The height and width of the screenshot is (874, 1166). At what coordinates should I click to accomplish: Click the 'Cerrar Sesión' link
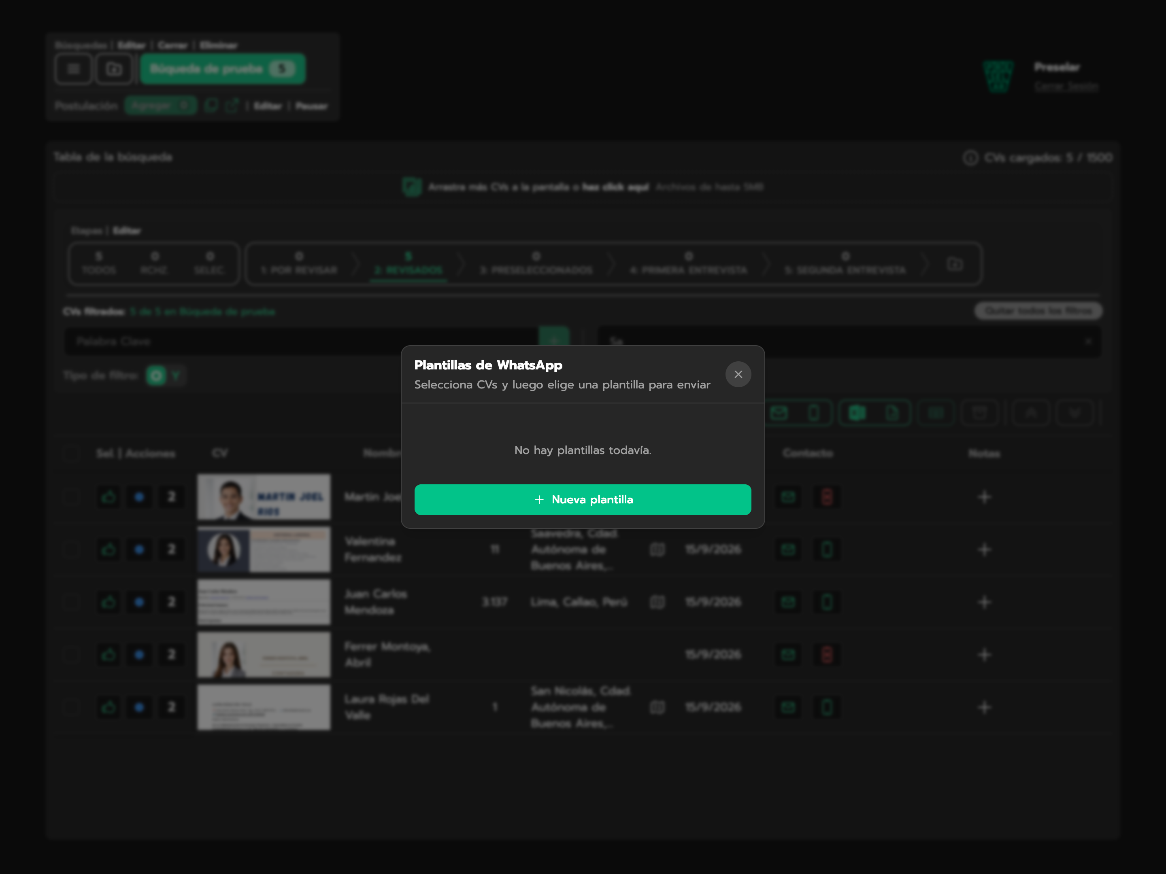(x=1066, y=86)
